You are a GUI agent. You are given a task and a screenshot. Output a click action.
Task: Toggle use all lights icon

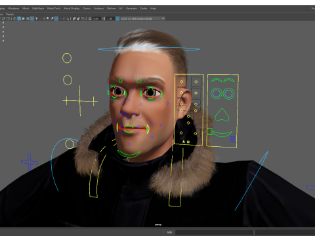coord(36,18)
